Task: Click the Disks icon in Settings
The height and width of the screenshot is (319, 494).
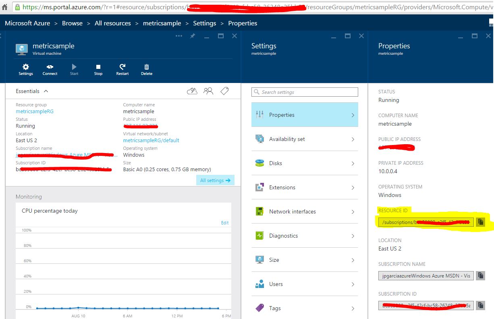Action: 260,163
